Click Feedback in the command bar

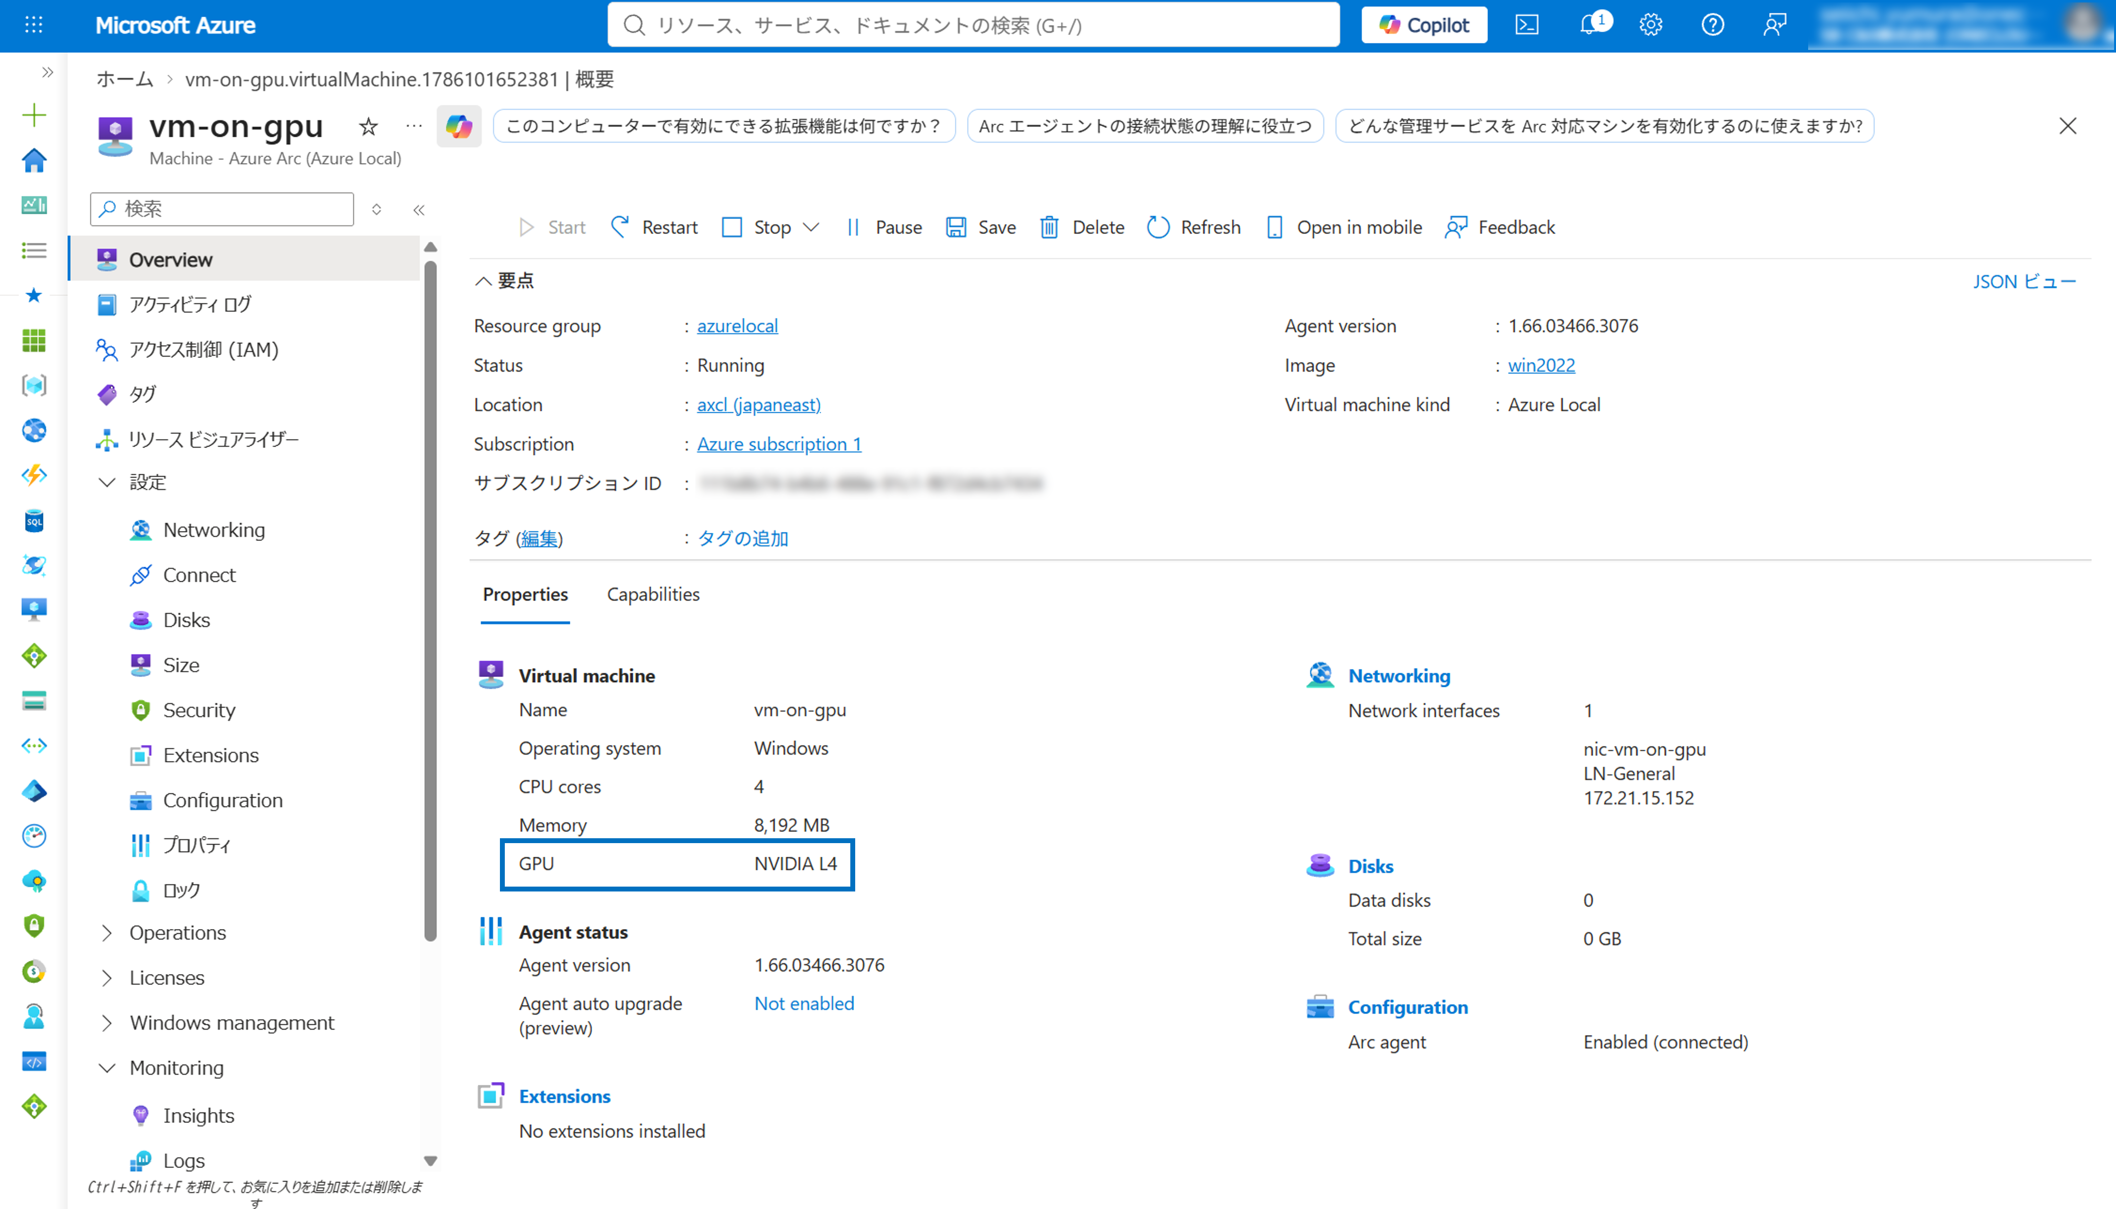1500,227
